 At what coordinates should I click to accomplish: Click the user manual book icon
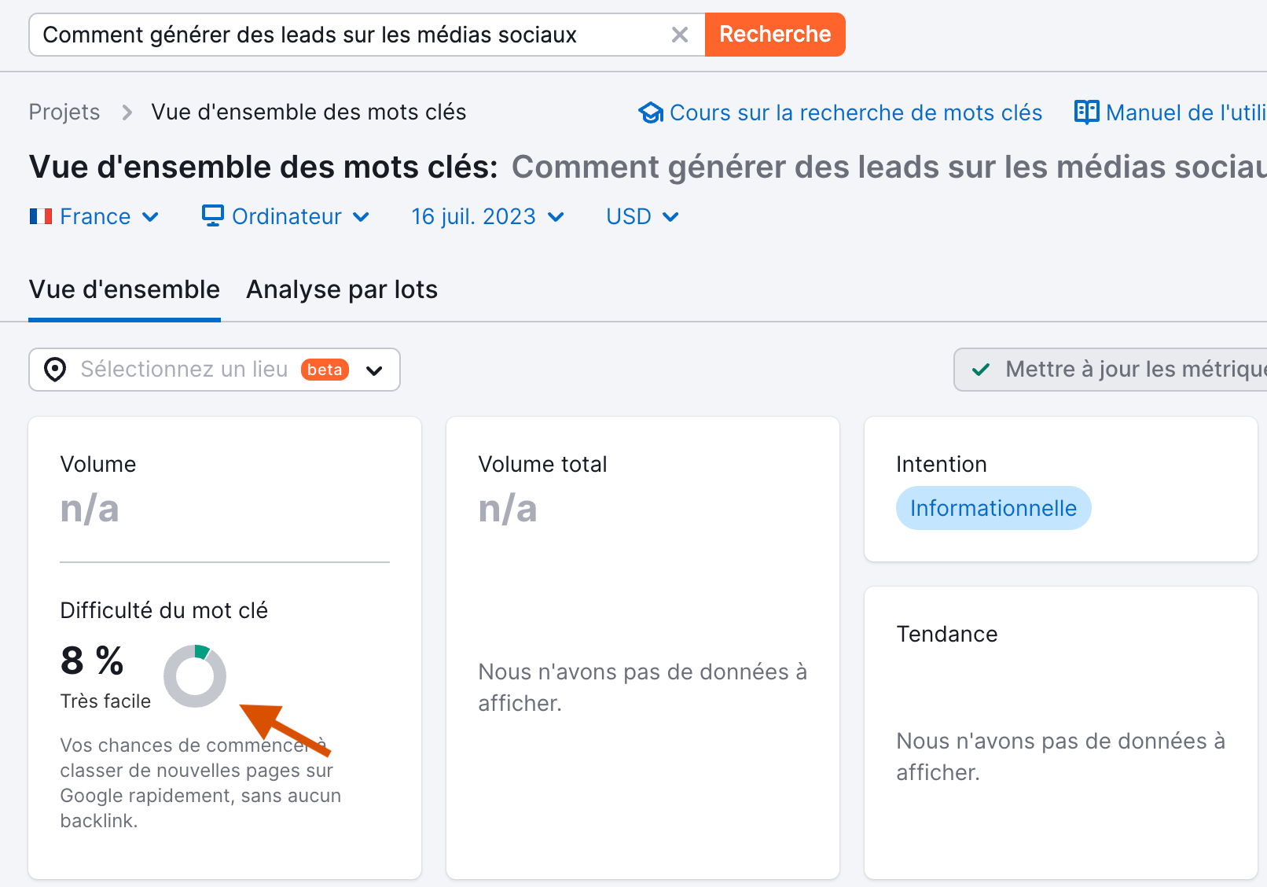click(1087, 112)
